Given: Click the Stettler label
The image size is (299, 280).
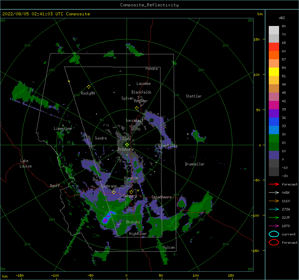Looking at the screenshot, I should pyautogui.click(x=194, y=96).
